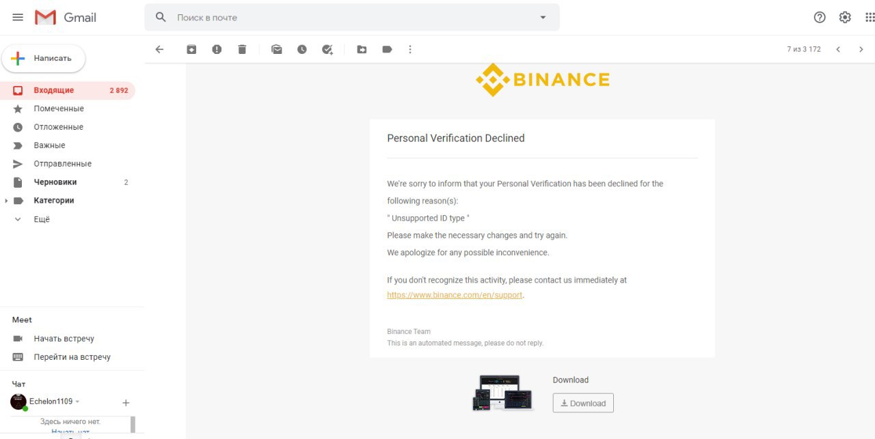
Task: Open the three-dot More menu
Action: point(410,49)
